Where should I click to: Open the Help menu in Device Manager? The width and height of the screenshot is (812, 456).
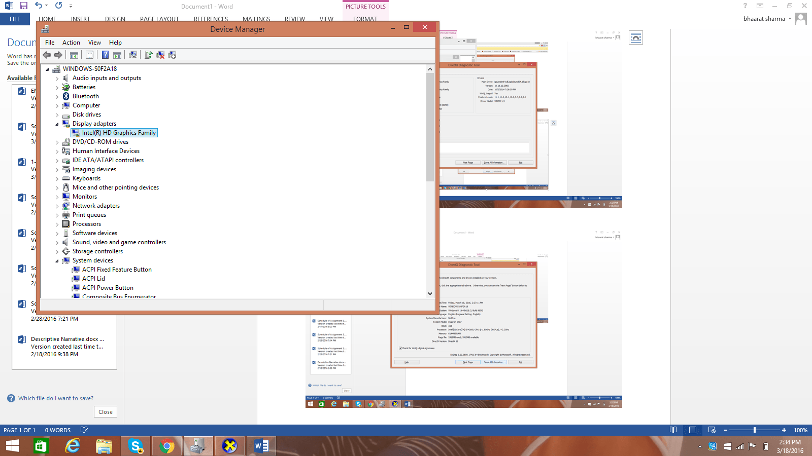pos(115,43)
